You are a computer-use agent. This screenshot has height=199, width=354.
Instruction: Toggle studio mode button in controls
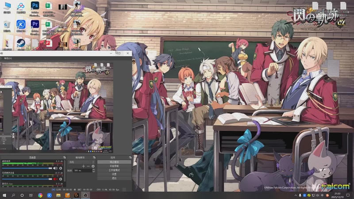114,170
